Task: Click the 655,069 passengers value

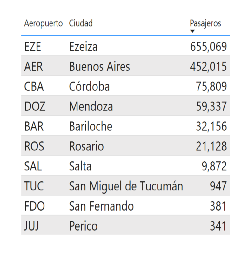Action: click(x=208, y=47)
